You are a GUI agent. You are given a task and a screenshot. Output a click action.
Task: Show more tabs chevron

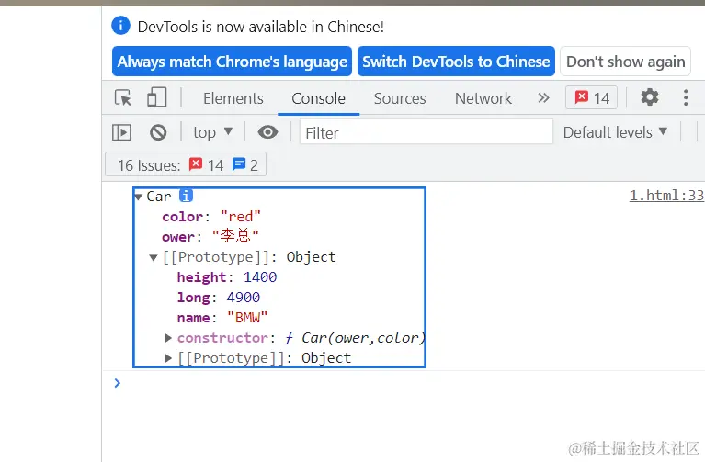(x=543, y=97)
